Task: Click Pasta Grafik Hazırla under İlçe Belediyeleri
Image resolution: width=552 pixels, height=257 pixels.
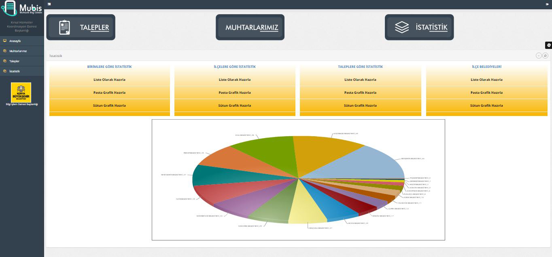Action: [486, 93]
